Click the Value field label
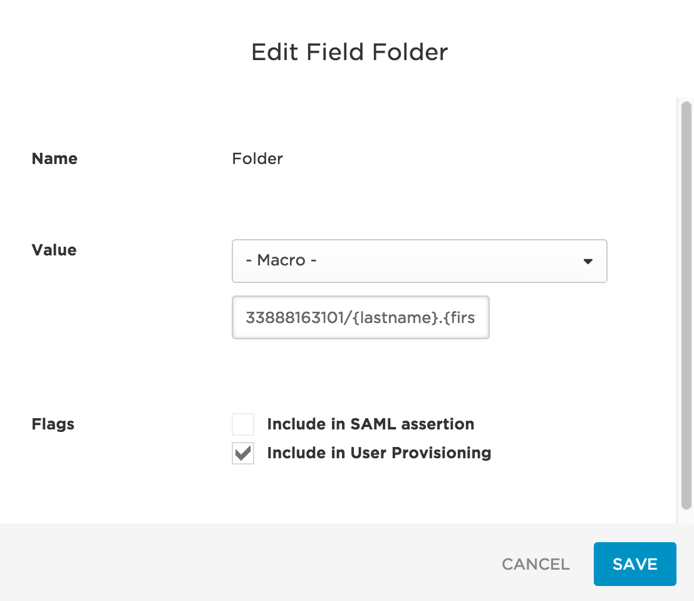The width and height of the screenshot is (694, 601). 54,250
